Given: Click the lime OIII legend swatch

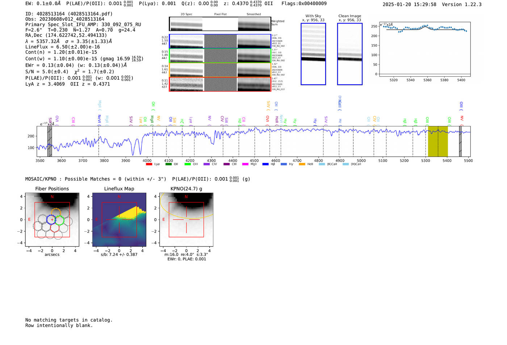Looking at the screenshot, I should pos(188,164).
